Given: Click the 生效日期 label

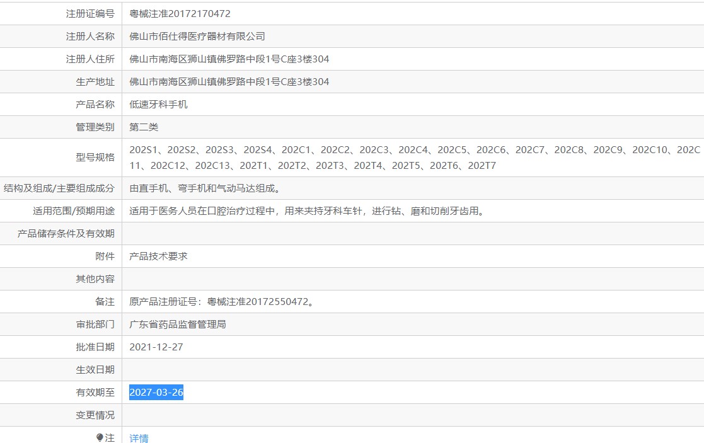Looking at the screenshot, I should 95,370.
